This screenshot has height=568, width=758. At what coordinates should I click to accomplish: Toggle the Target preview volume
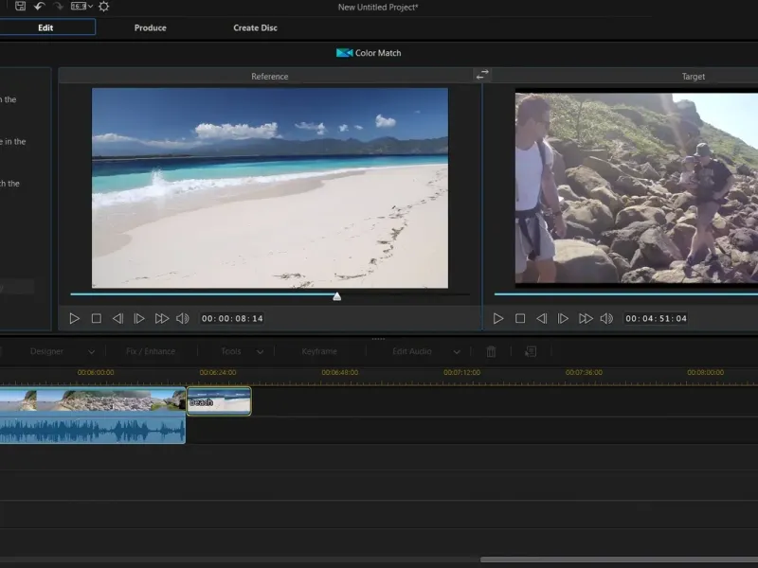pos(606,319)
